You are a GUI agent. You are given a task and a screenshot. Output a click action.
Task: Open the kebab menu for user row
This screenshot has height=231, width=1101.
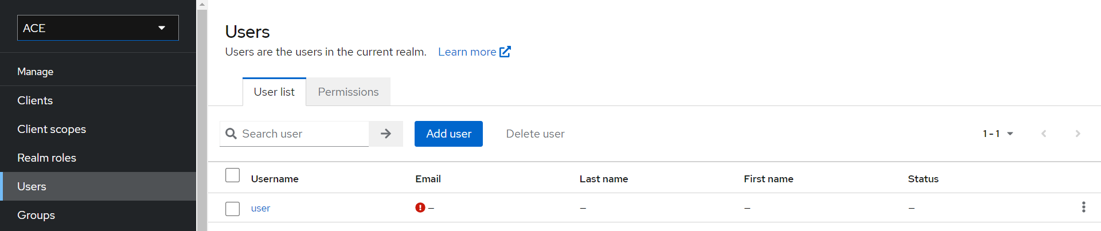pyautogui.click(x=1083, y=207)
